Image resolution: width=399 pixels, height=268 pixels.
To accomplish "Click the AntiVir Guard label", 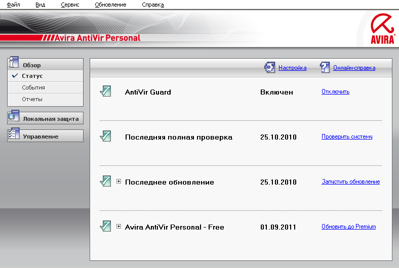I will 148,92.
